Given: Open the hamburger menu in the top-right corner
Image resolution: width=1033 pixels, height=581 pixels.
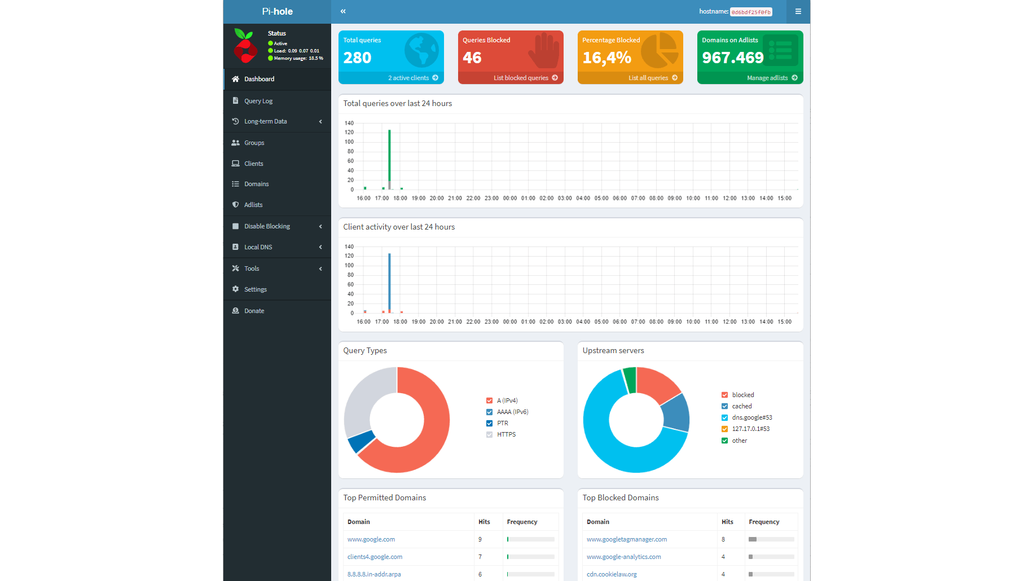Looking at the screenshot, I should tap(798, 11).
